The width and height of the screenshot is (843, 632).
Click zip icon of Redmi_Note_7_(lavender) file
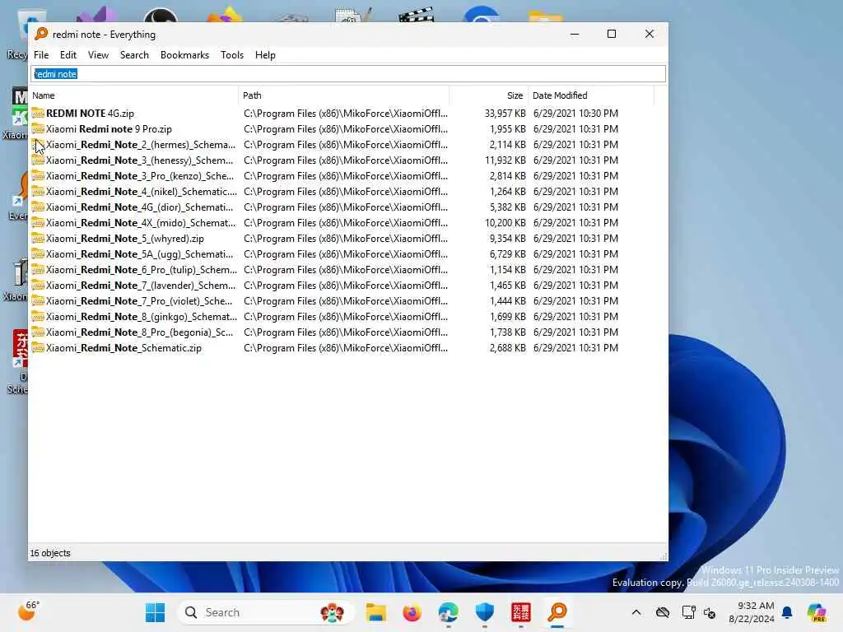[38, 285]
